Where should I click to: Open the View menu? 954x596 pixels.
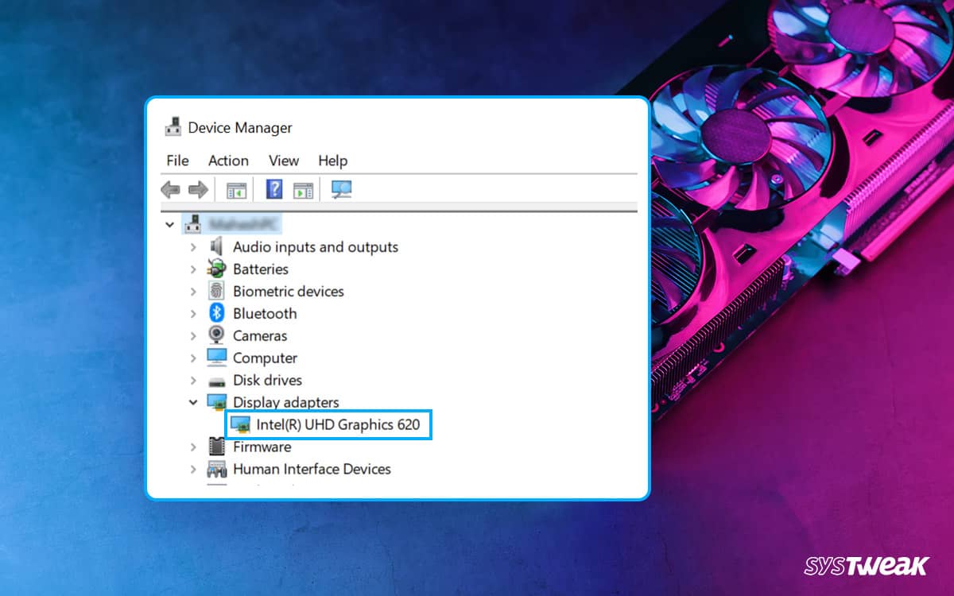coord(283,161)
